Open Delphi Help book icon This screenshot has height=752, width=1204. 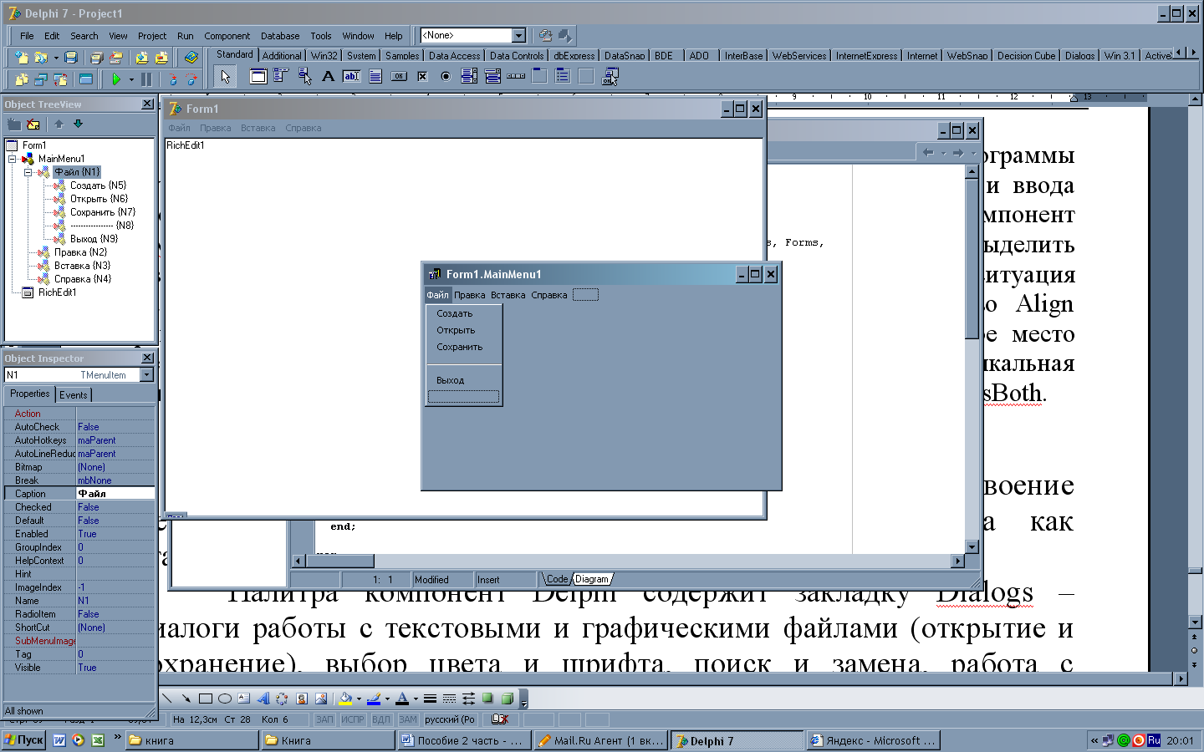[x=191, y=57]
